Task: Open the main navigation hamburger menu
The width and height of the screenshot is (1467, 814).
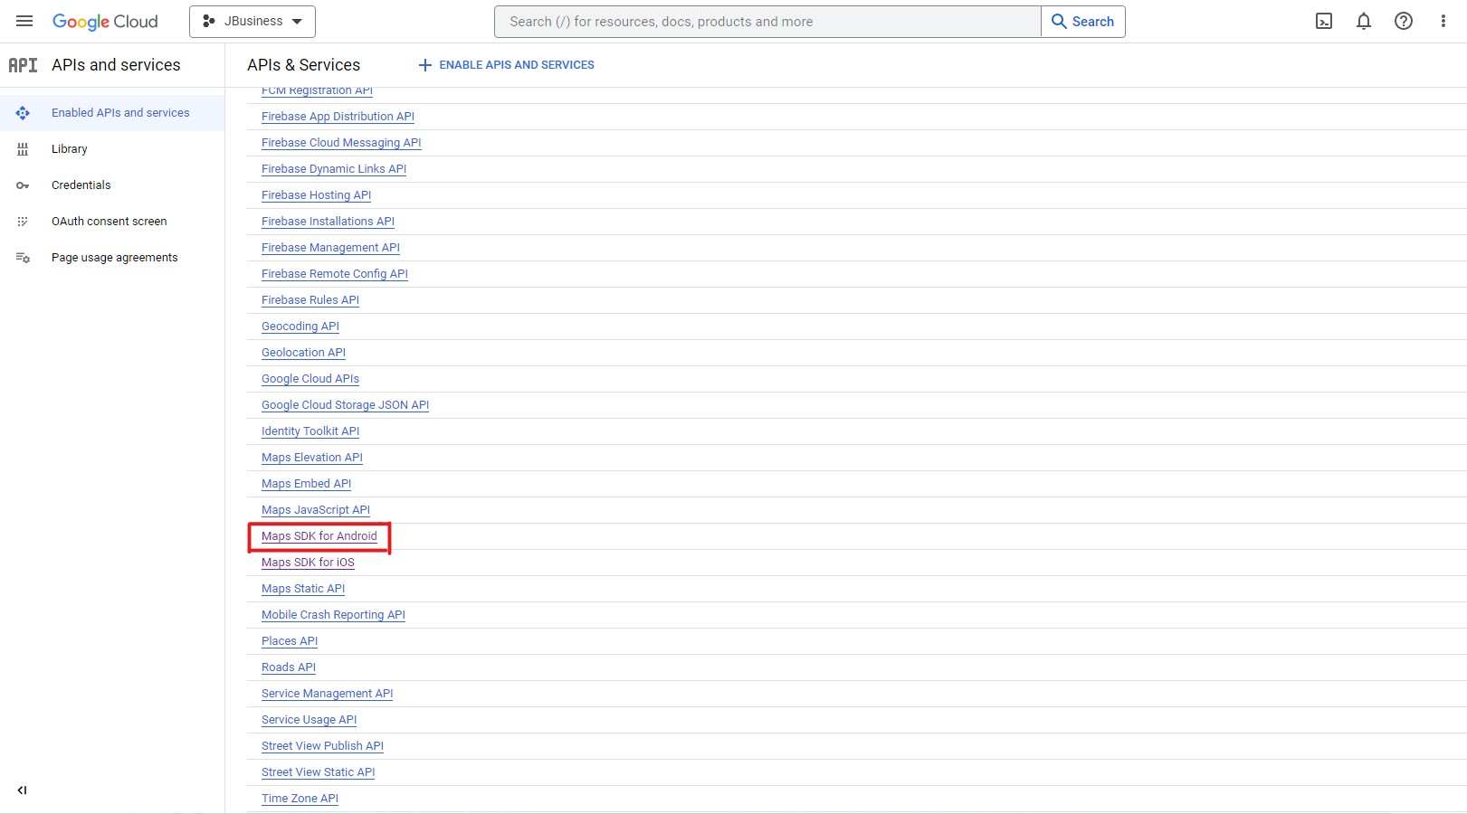Action: point(24,21)
